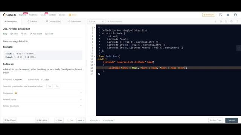This screenshot has width=241, height=135.
Task: Answer Yes to seen in interview question
Action: pyautogui.click(x=49, y=86)
